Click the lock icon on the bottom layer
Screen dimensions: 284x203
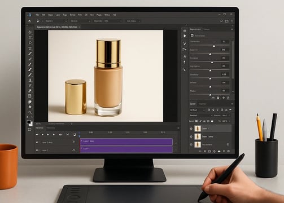tap(228, 144)
